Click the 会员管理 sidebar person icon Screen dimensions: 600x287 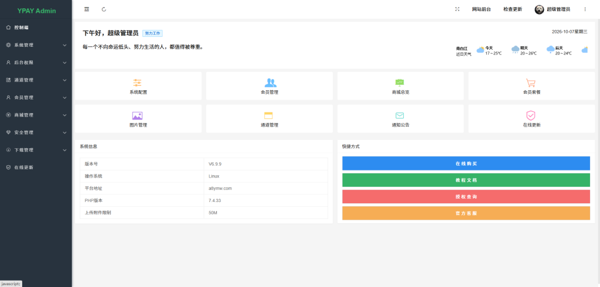8,98
